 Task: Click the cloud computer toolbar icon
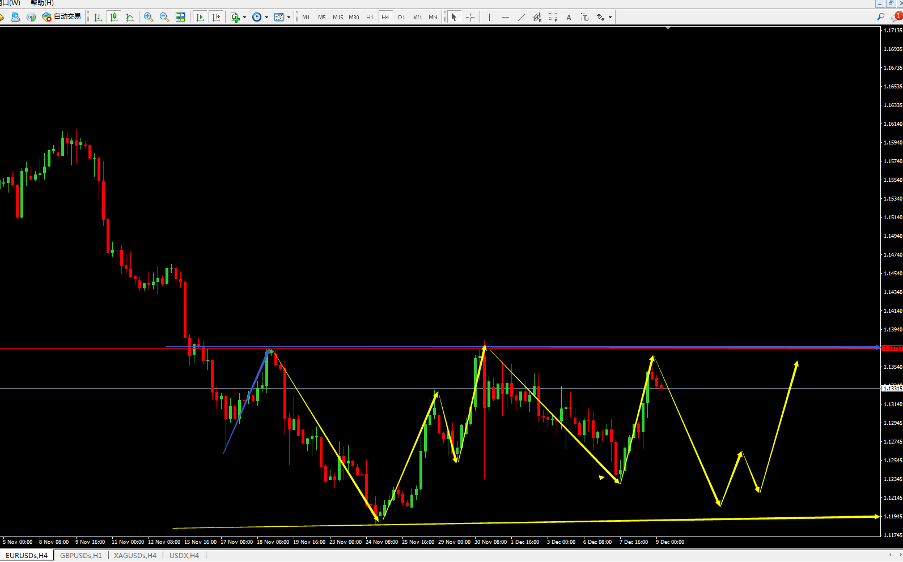[x=15, y=17]
